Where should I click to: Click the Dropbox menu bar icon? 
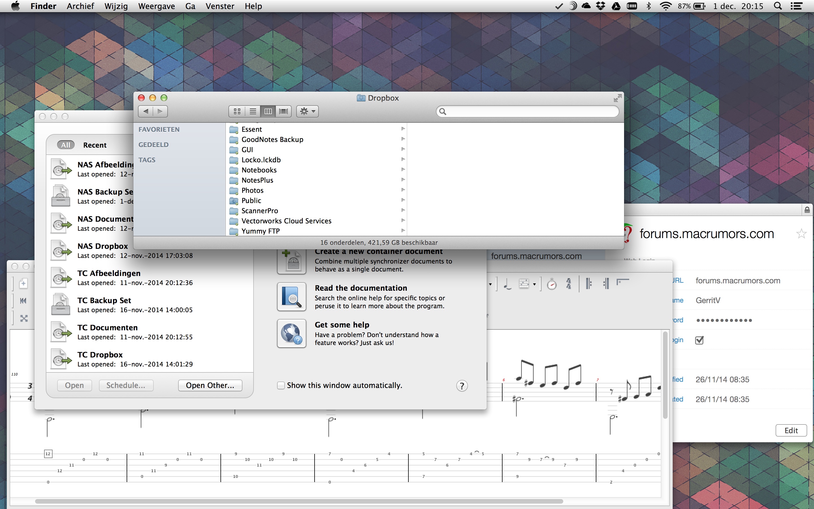pos(601,6)
